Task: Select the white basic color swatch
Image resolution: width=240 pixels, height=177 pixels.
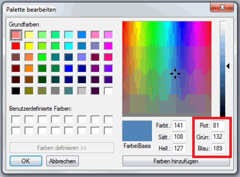Action: (108, 91)
